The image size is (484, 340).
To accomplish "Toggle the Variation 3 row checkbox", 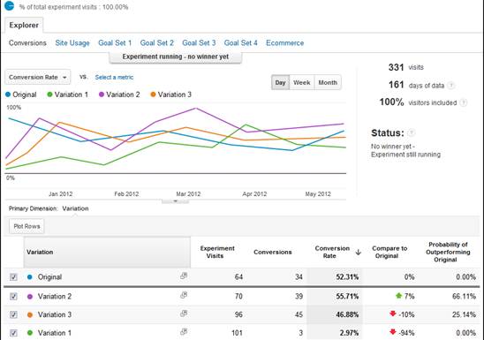I will click(13, 314).
